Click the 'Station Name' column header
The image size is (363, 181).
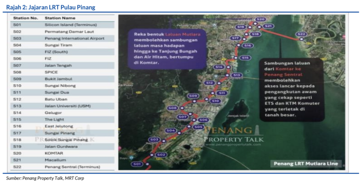[60, 18]
